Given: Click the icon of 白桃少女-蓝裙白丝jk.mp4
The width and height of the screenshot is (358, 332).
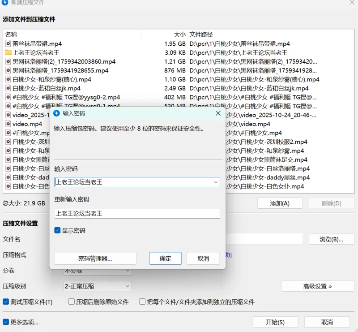Looking at the screenshot, I should click(8, 88).
